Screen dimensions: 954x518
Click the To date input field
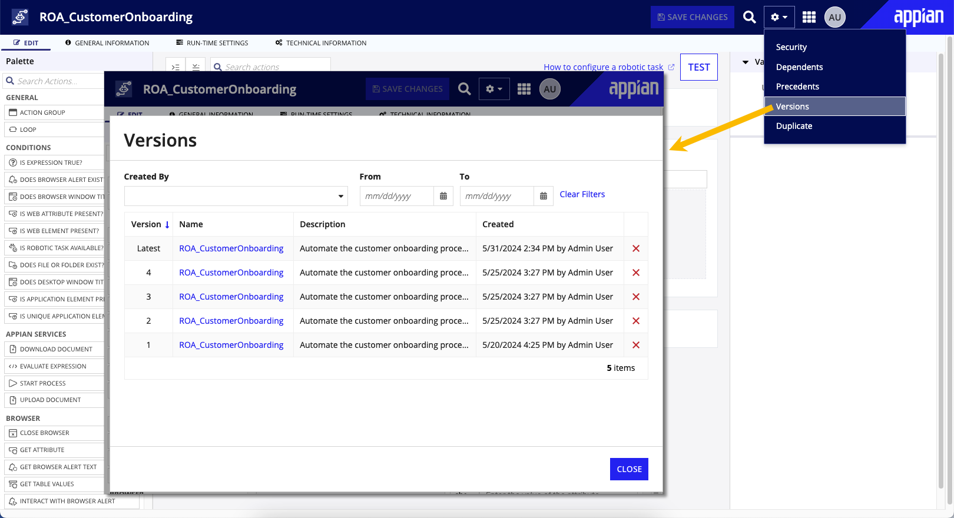pyautogui.click(x=497, y=196)
